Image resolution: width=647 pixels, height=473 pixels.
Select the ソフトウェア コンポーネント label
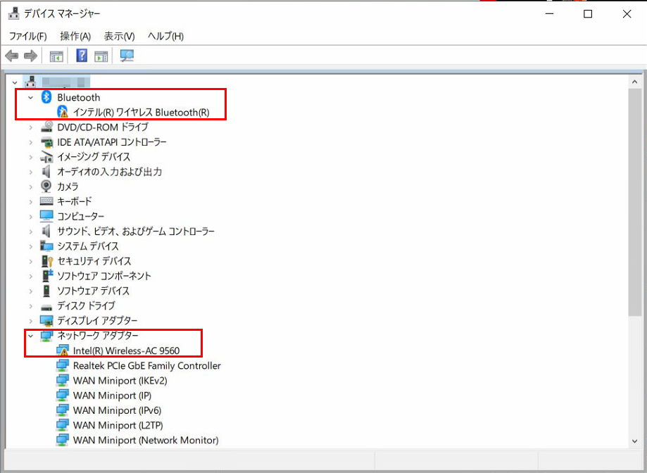[x=104, y=276]
